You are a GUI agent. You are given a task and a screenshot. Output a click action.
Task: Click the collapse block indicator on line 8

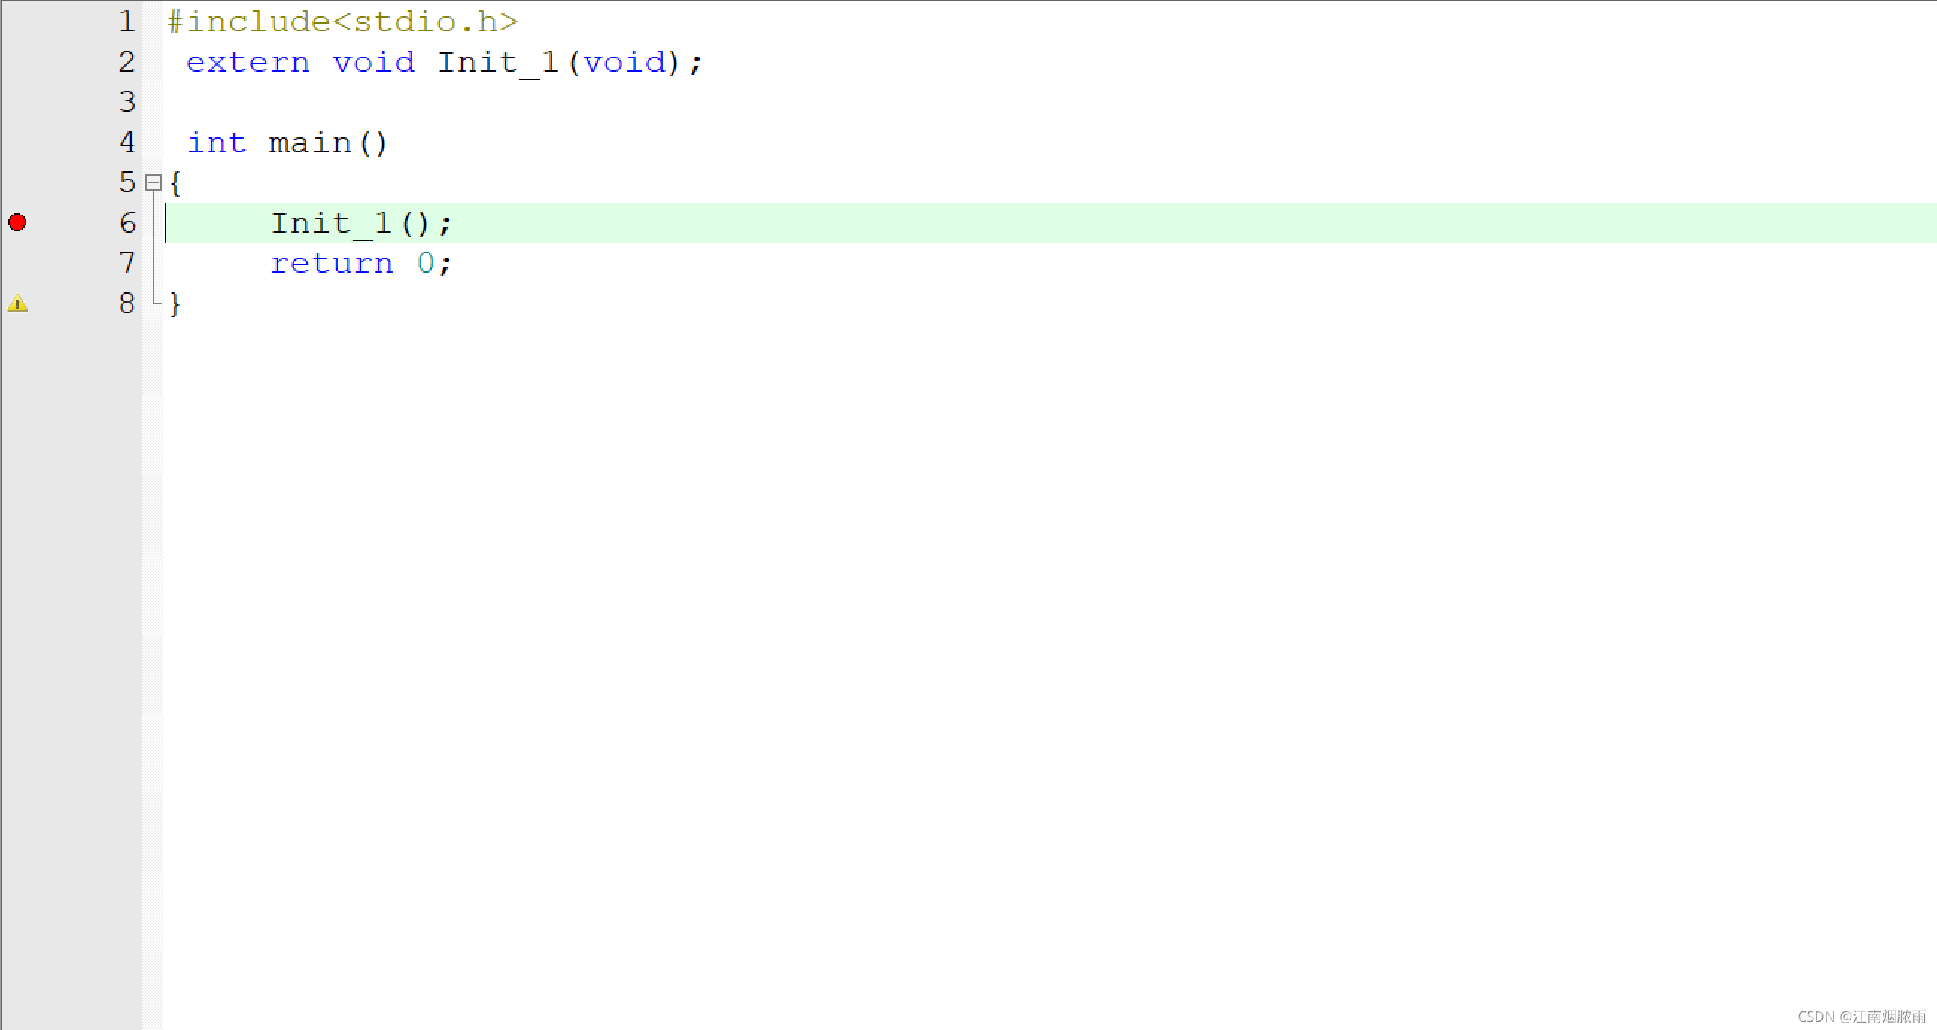click(153, 303)
